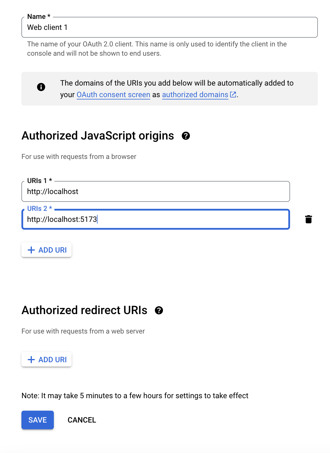The image size is (330, 453).
Task: Save the OAuth client configuration
Action: [37, 420]
